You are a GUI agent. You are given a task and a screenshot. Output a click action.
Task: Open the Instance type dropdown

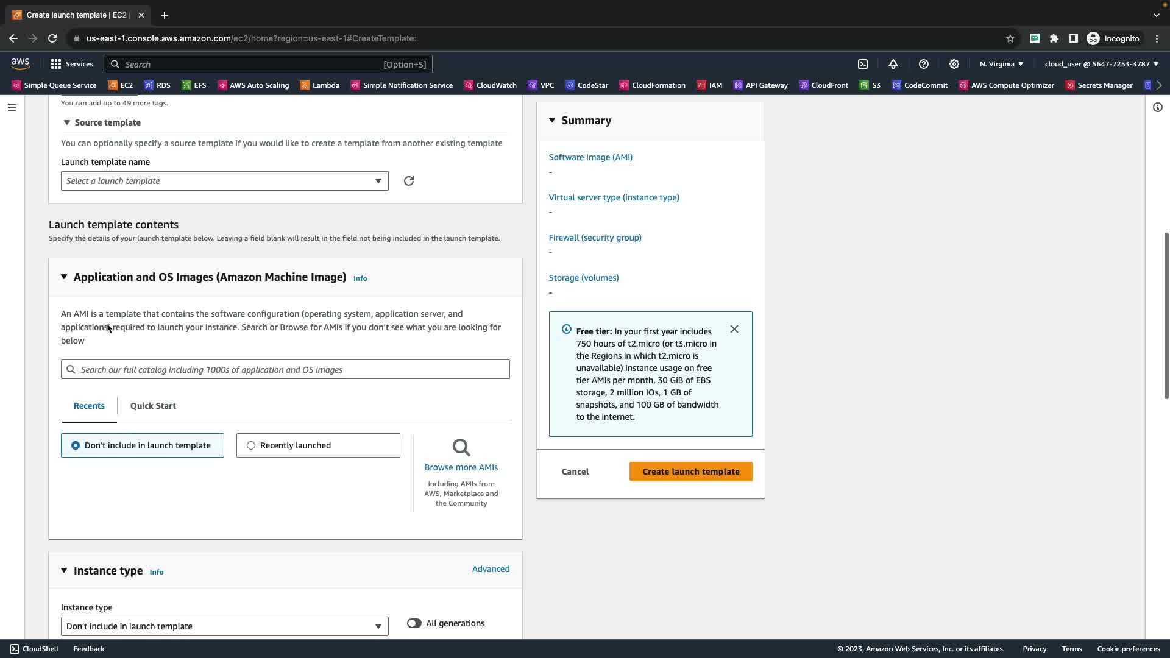tap(224, 626)
